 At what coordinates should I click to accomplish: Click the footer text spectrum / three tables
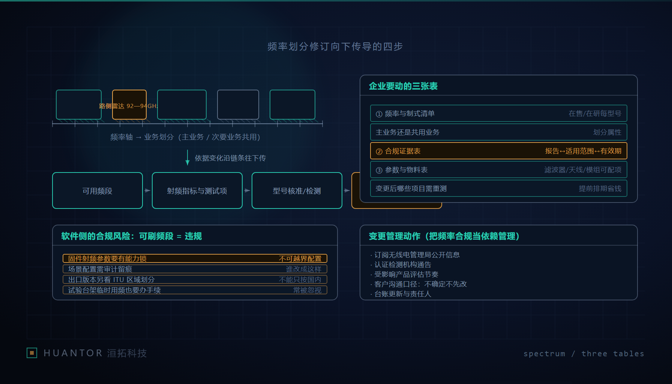pos(584,354)
